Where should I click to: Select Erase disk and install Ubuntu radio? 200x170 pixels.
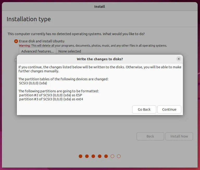click(16, 41)
